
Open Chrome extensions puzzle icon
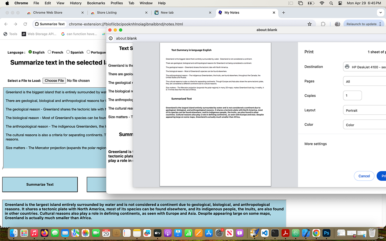(x=323, y=24)
